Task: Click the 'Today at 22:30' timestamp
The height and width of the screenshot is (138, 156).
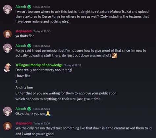Action: (x=42, y=32)
